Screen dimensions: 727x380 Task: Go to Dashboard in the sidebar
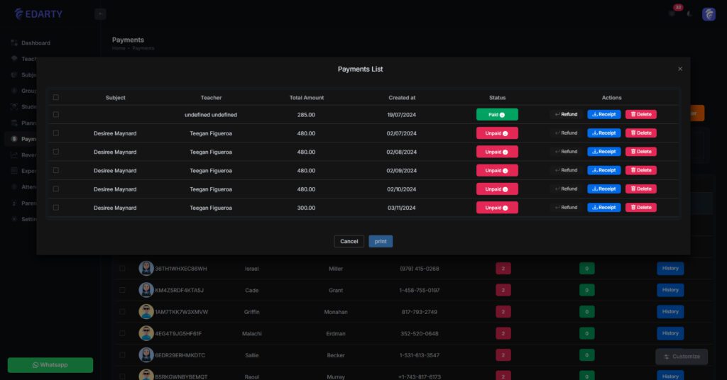pyautogui.click(x=35, y=43)
